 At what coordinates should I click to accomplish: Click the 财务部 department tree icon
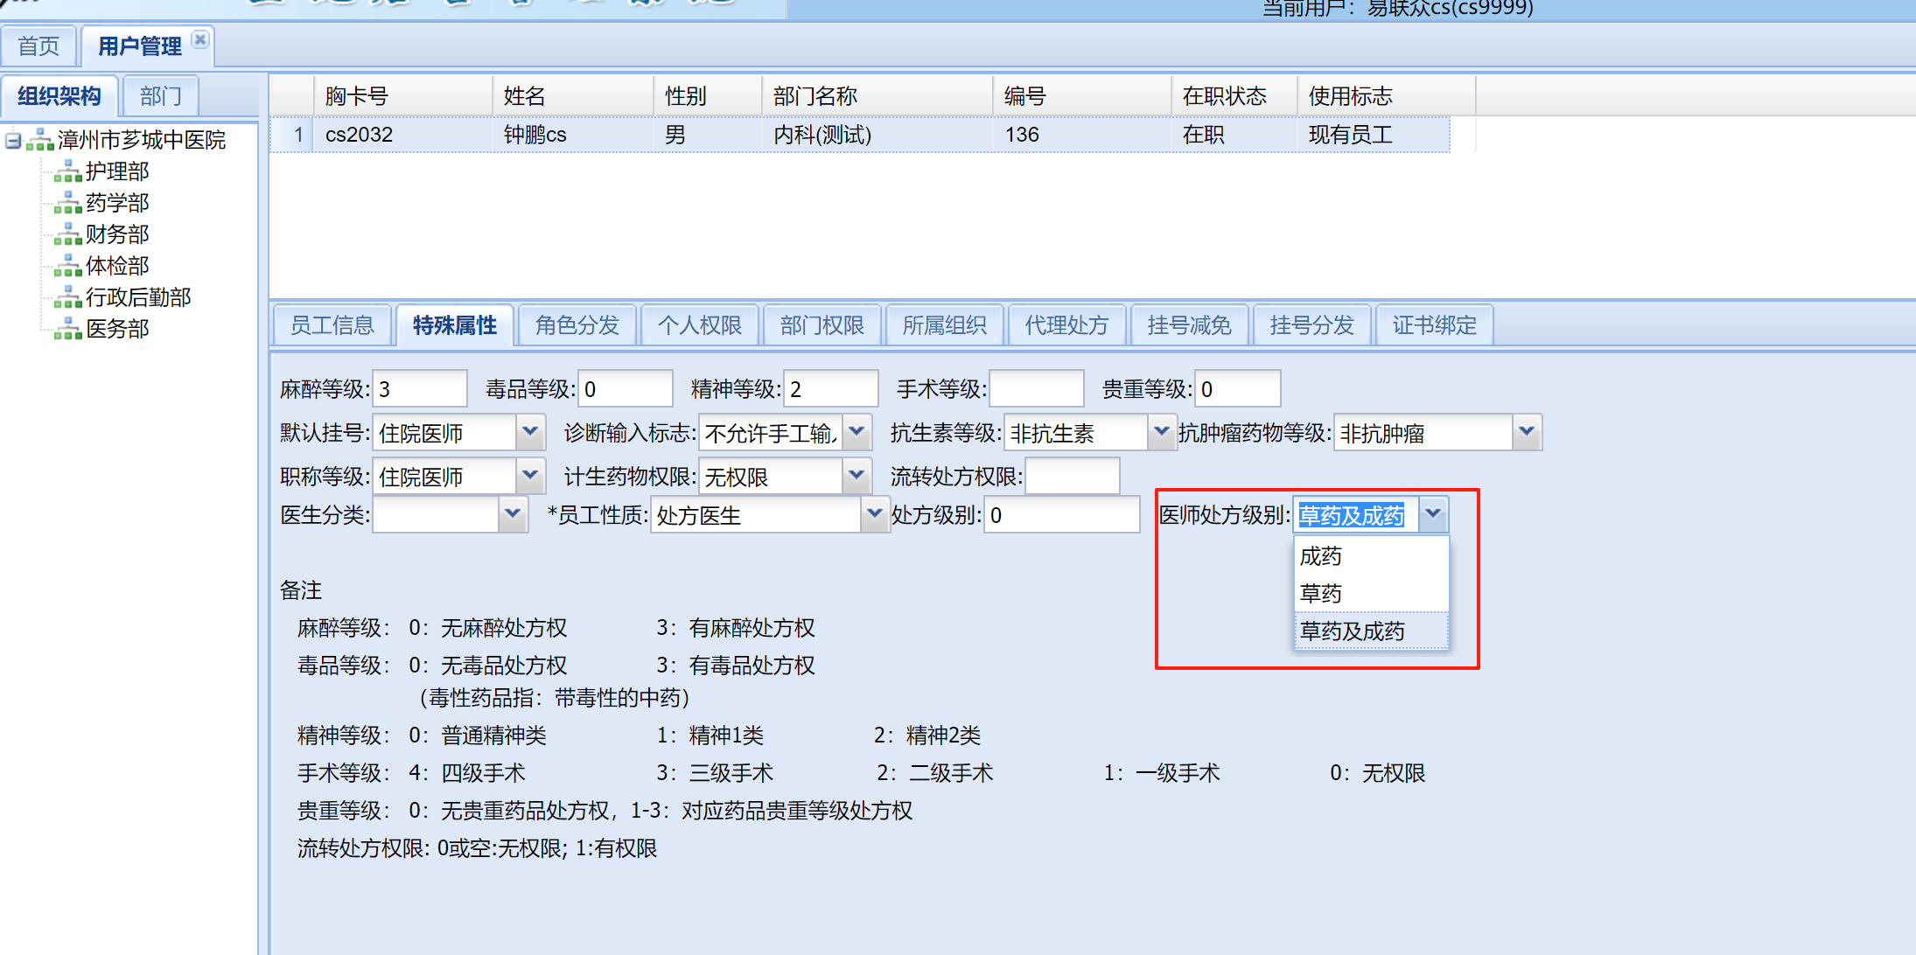[x=67, y=235]
